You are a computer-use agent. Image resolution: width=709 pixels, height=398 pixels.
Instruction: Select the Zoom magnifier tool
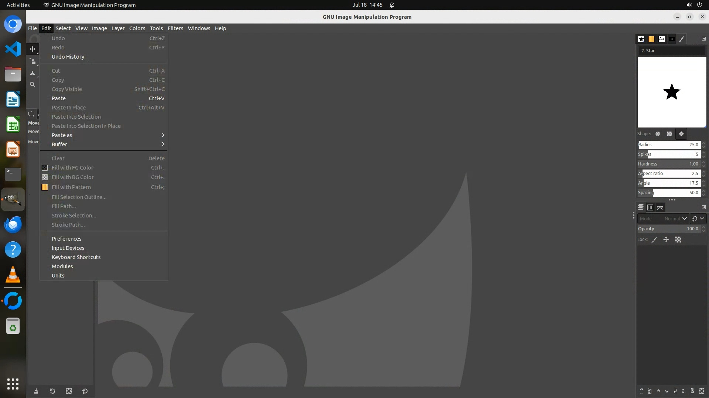32,84
